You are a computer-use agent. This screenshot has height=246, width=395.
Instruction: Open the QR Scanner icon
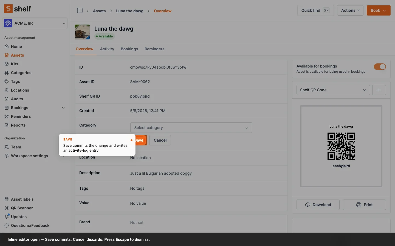pos(7,208)
